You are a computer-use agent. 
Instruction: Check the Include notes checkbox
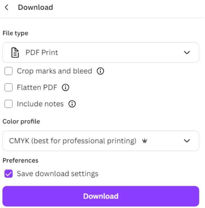pos(9,104)
